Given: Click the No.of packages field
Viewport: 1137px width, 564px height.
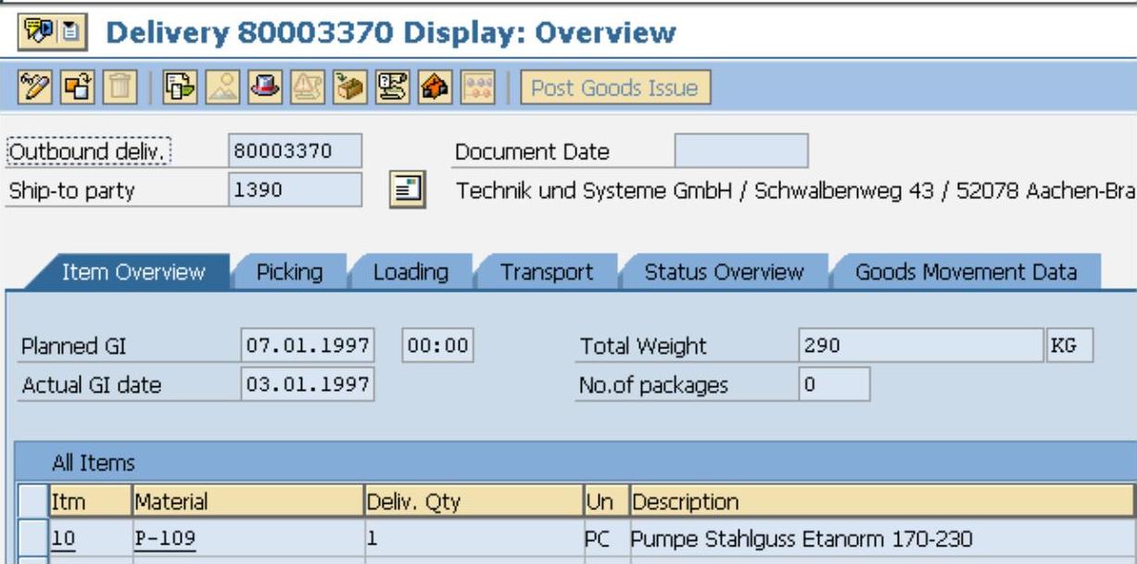Looking at the screenshot, I should point(834,384).
